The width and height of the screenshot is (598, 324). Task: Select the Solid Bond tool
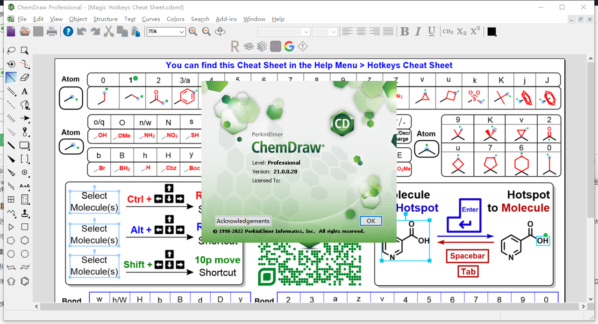coord(11,78)
